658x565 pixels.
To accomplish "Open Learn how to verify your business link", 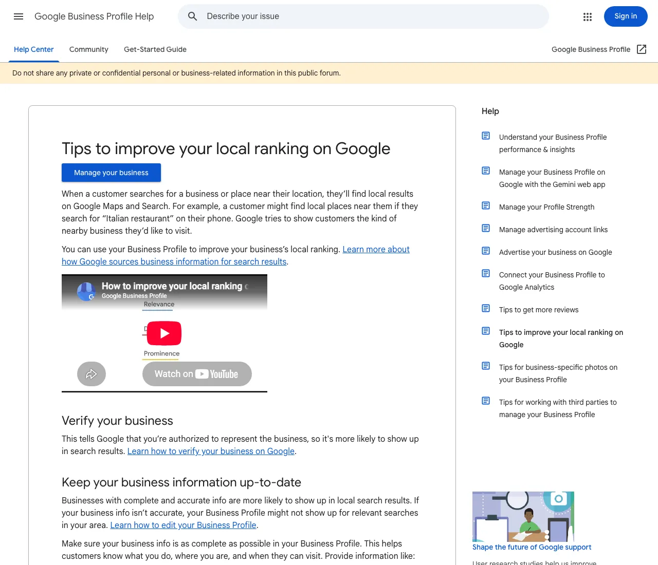I will pyautogui.click(x=211, y=451).
